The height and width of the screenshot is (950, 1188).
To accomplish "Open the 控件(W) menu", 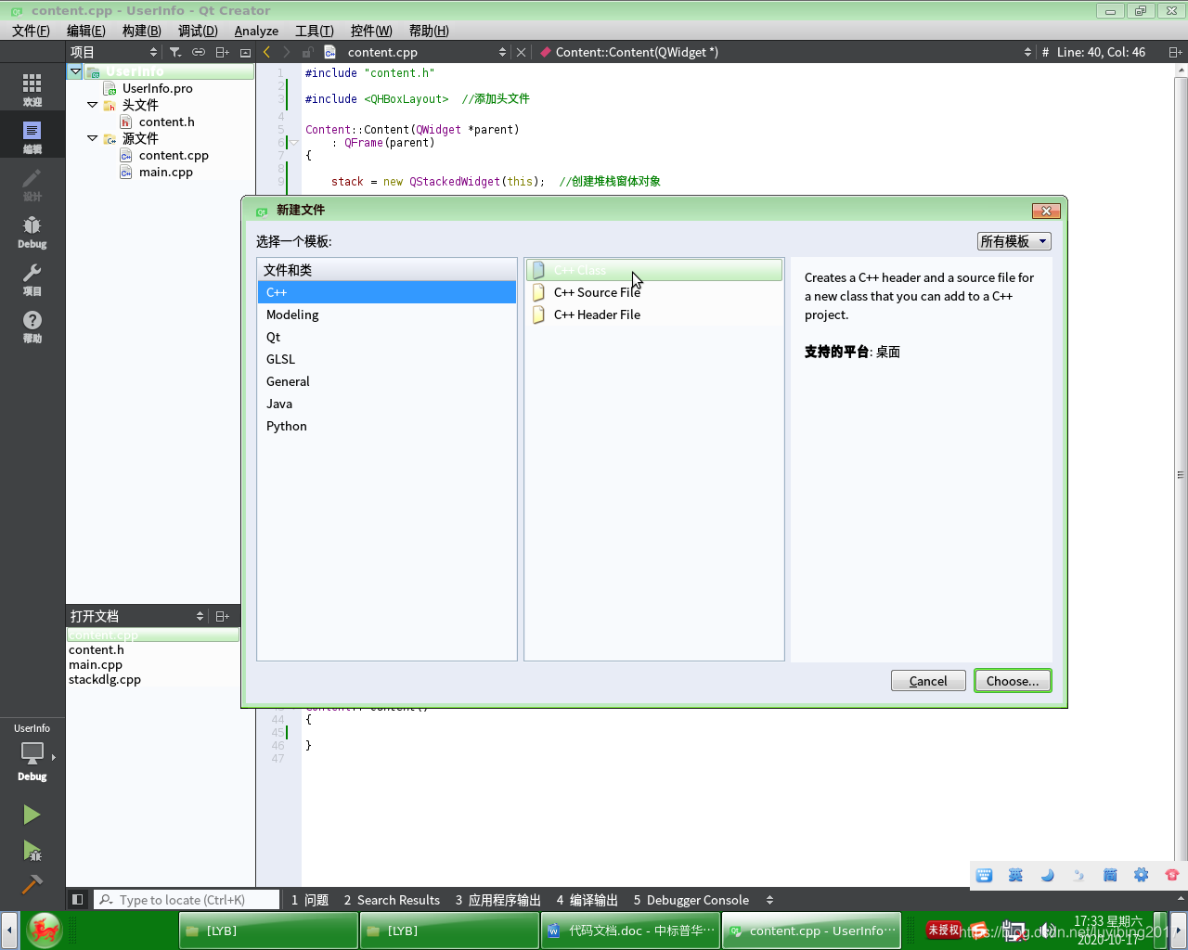I will tap(371, 31).
